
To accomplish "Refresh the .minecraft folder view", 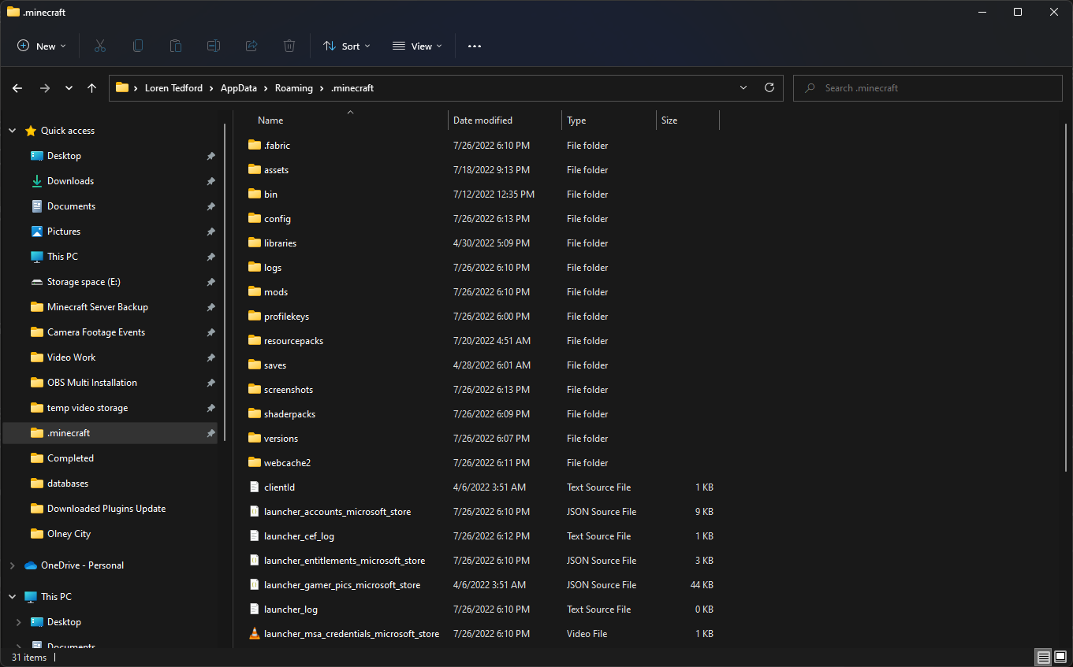I will pos(769,88).
